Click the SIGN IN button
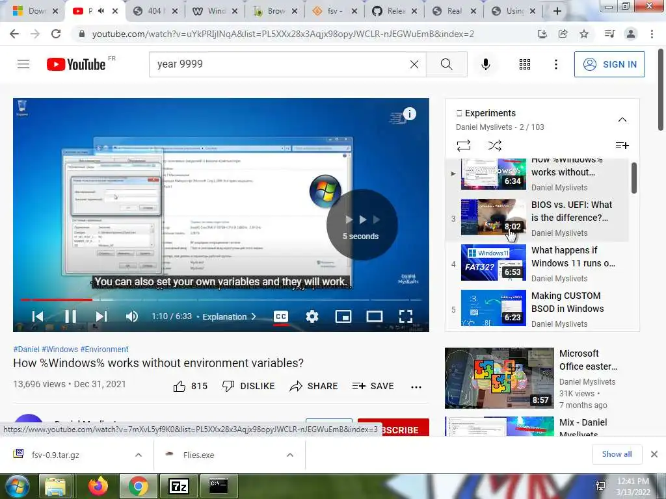Screen dimensions: 666x499 click(609, 64)
